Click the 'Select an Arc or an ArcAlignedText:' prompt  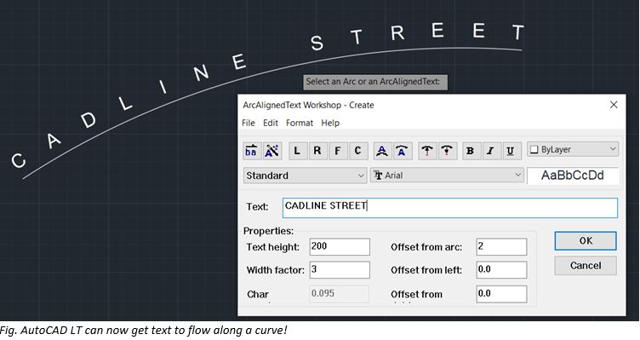point(375,82)
